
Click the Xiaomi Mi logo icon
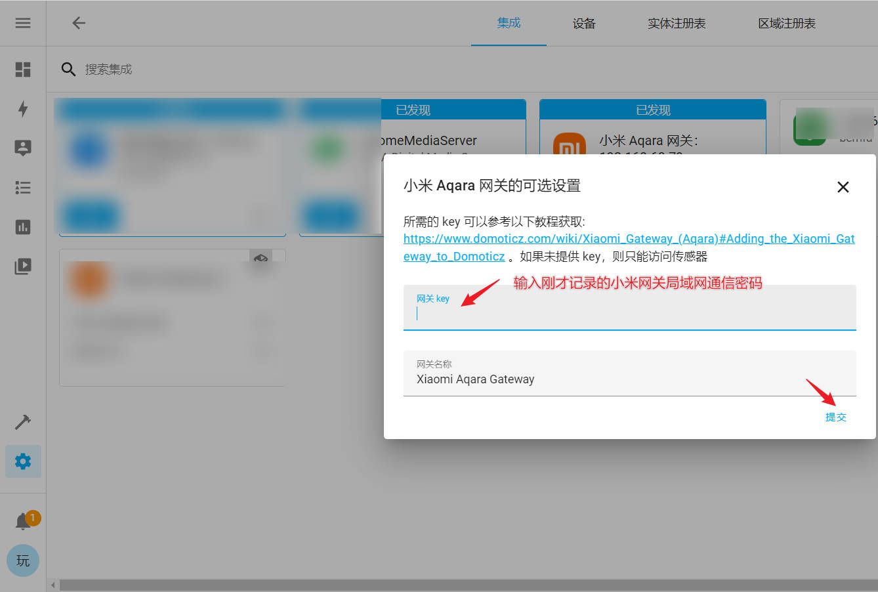pyautogui.click(x=569, y=146)
